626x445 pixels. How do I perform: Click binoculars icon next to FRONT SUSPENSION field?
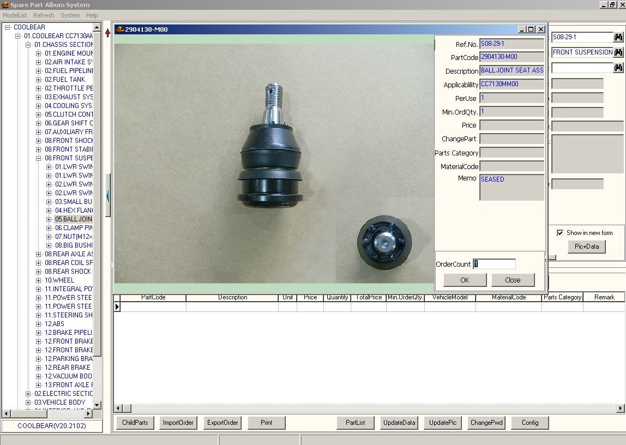pyautogui.click(x=618, y=52)
